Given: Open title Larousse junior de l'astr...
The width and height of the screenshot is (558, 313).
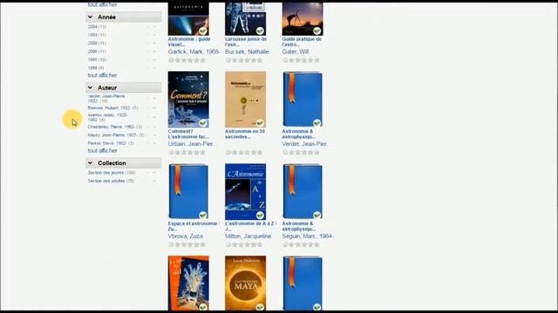Looking at the screenshot, I should pyautogui.click(x=246, y=42).
